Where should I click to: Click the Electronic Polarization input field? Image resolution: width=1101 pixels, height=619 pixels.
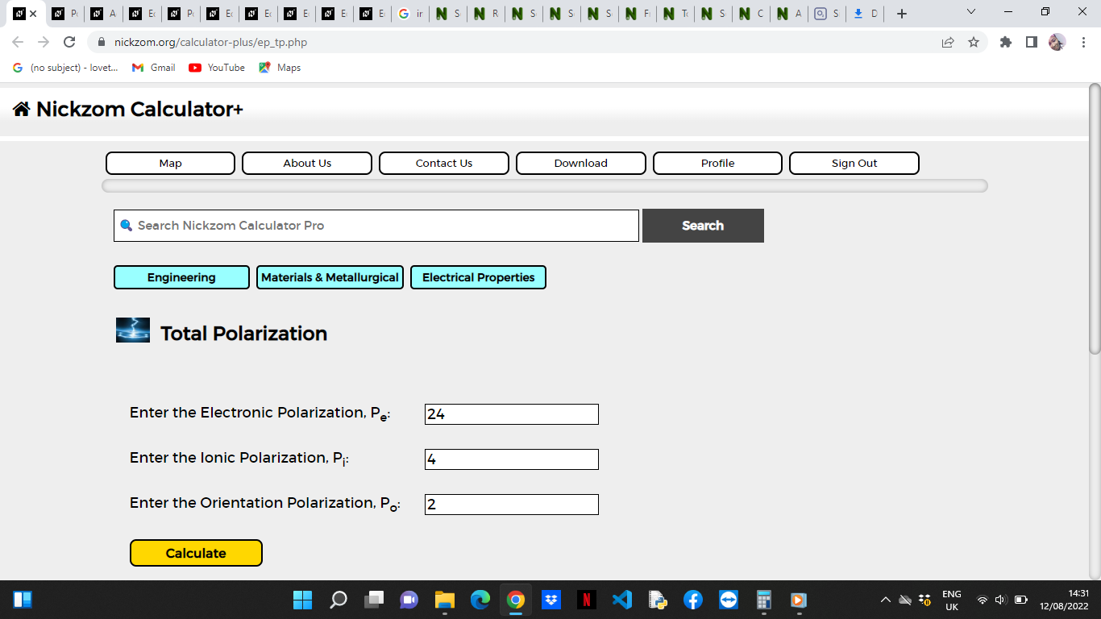point(512,414)
